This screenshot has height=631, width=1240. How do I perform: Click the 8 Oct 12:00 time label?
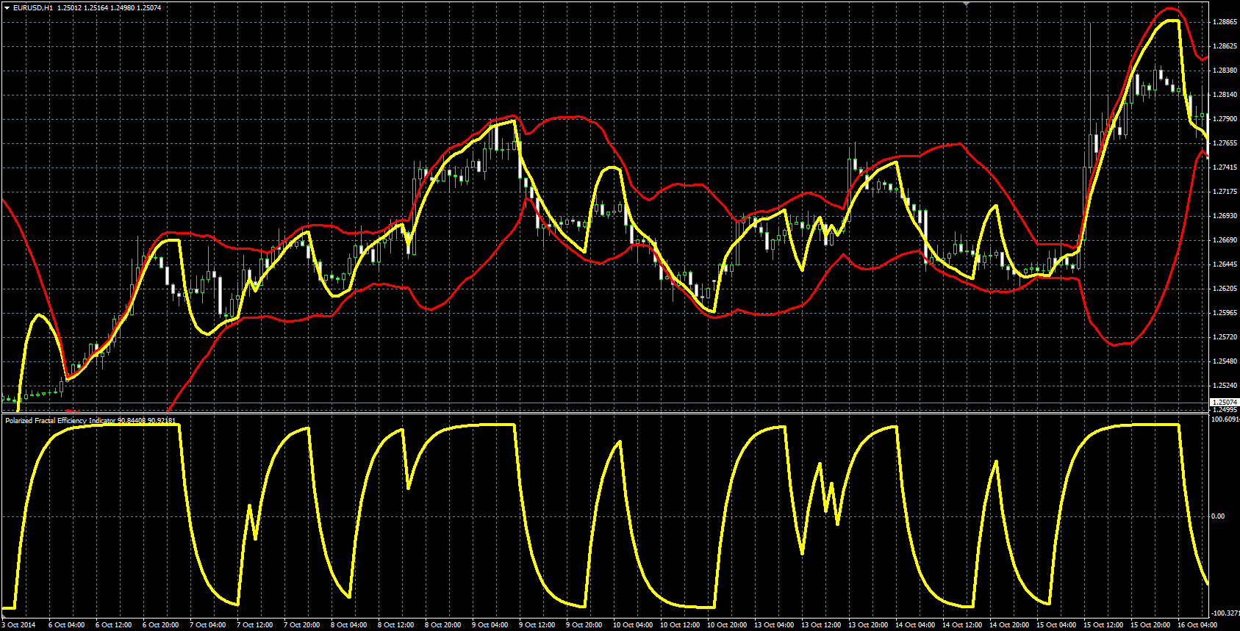(395, 625)
